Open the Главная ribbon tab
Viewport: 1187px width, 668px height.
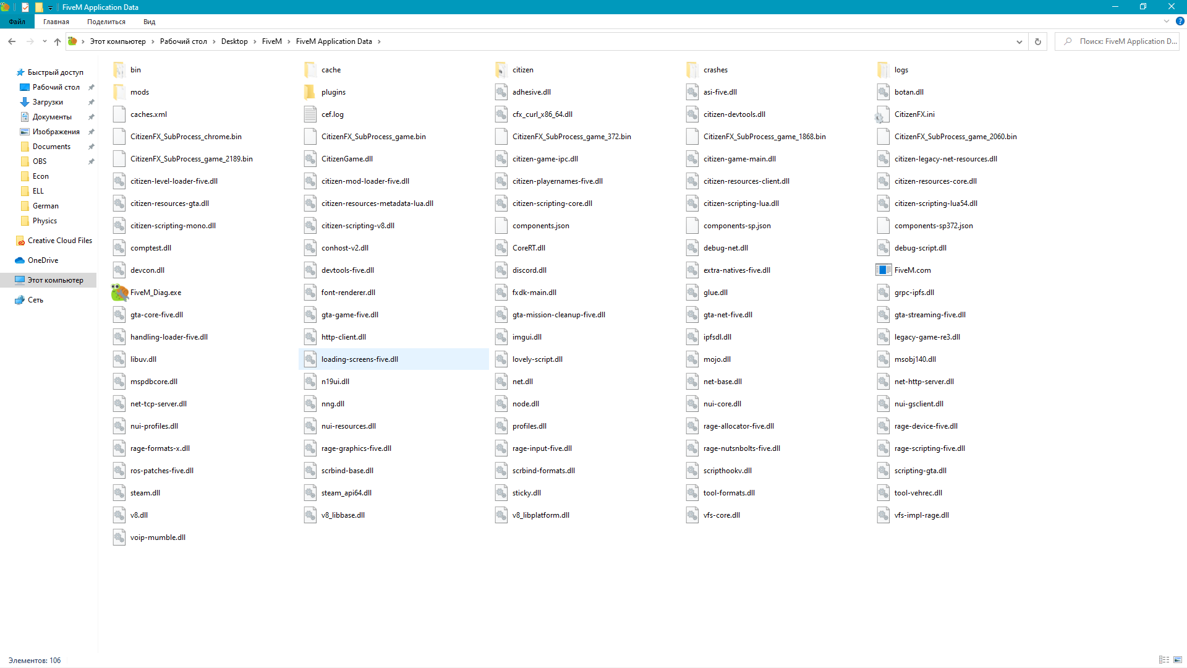point(56,22)
